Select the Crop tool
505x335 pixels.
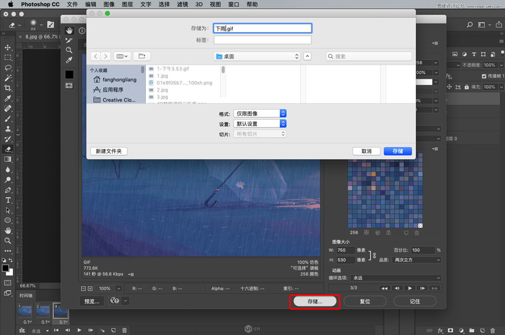8,88
